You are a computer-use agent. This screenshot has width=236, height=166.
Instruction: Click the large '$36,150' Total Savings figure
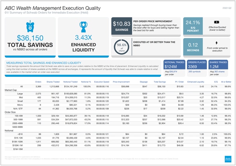tap(30, 38)
